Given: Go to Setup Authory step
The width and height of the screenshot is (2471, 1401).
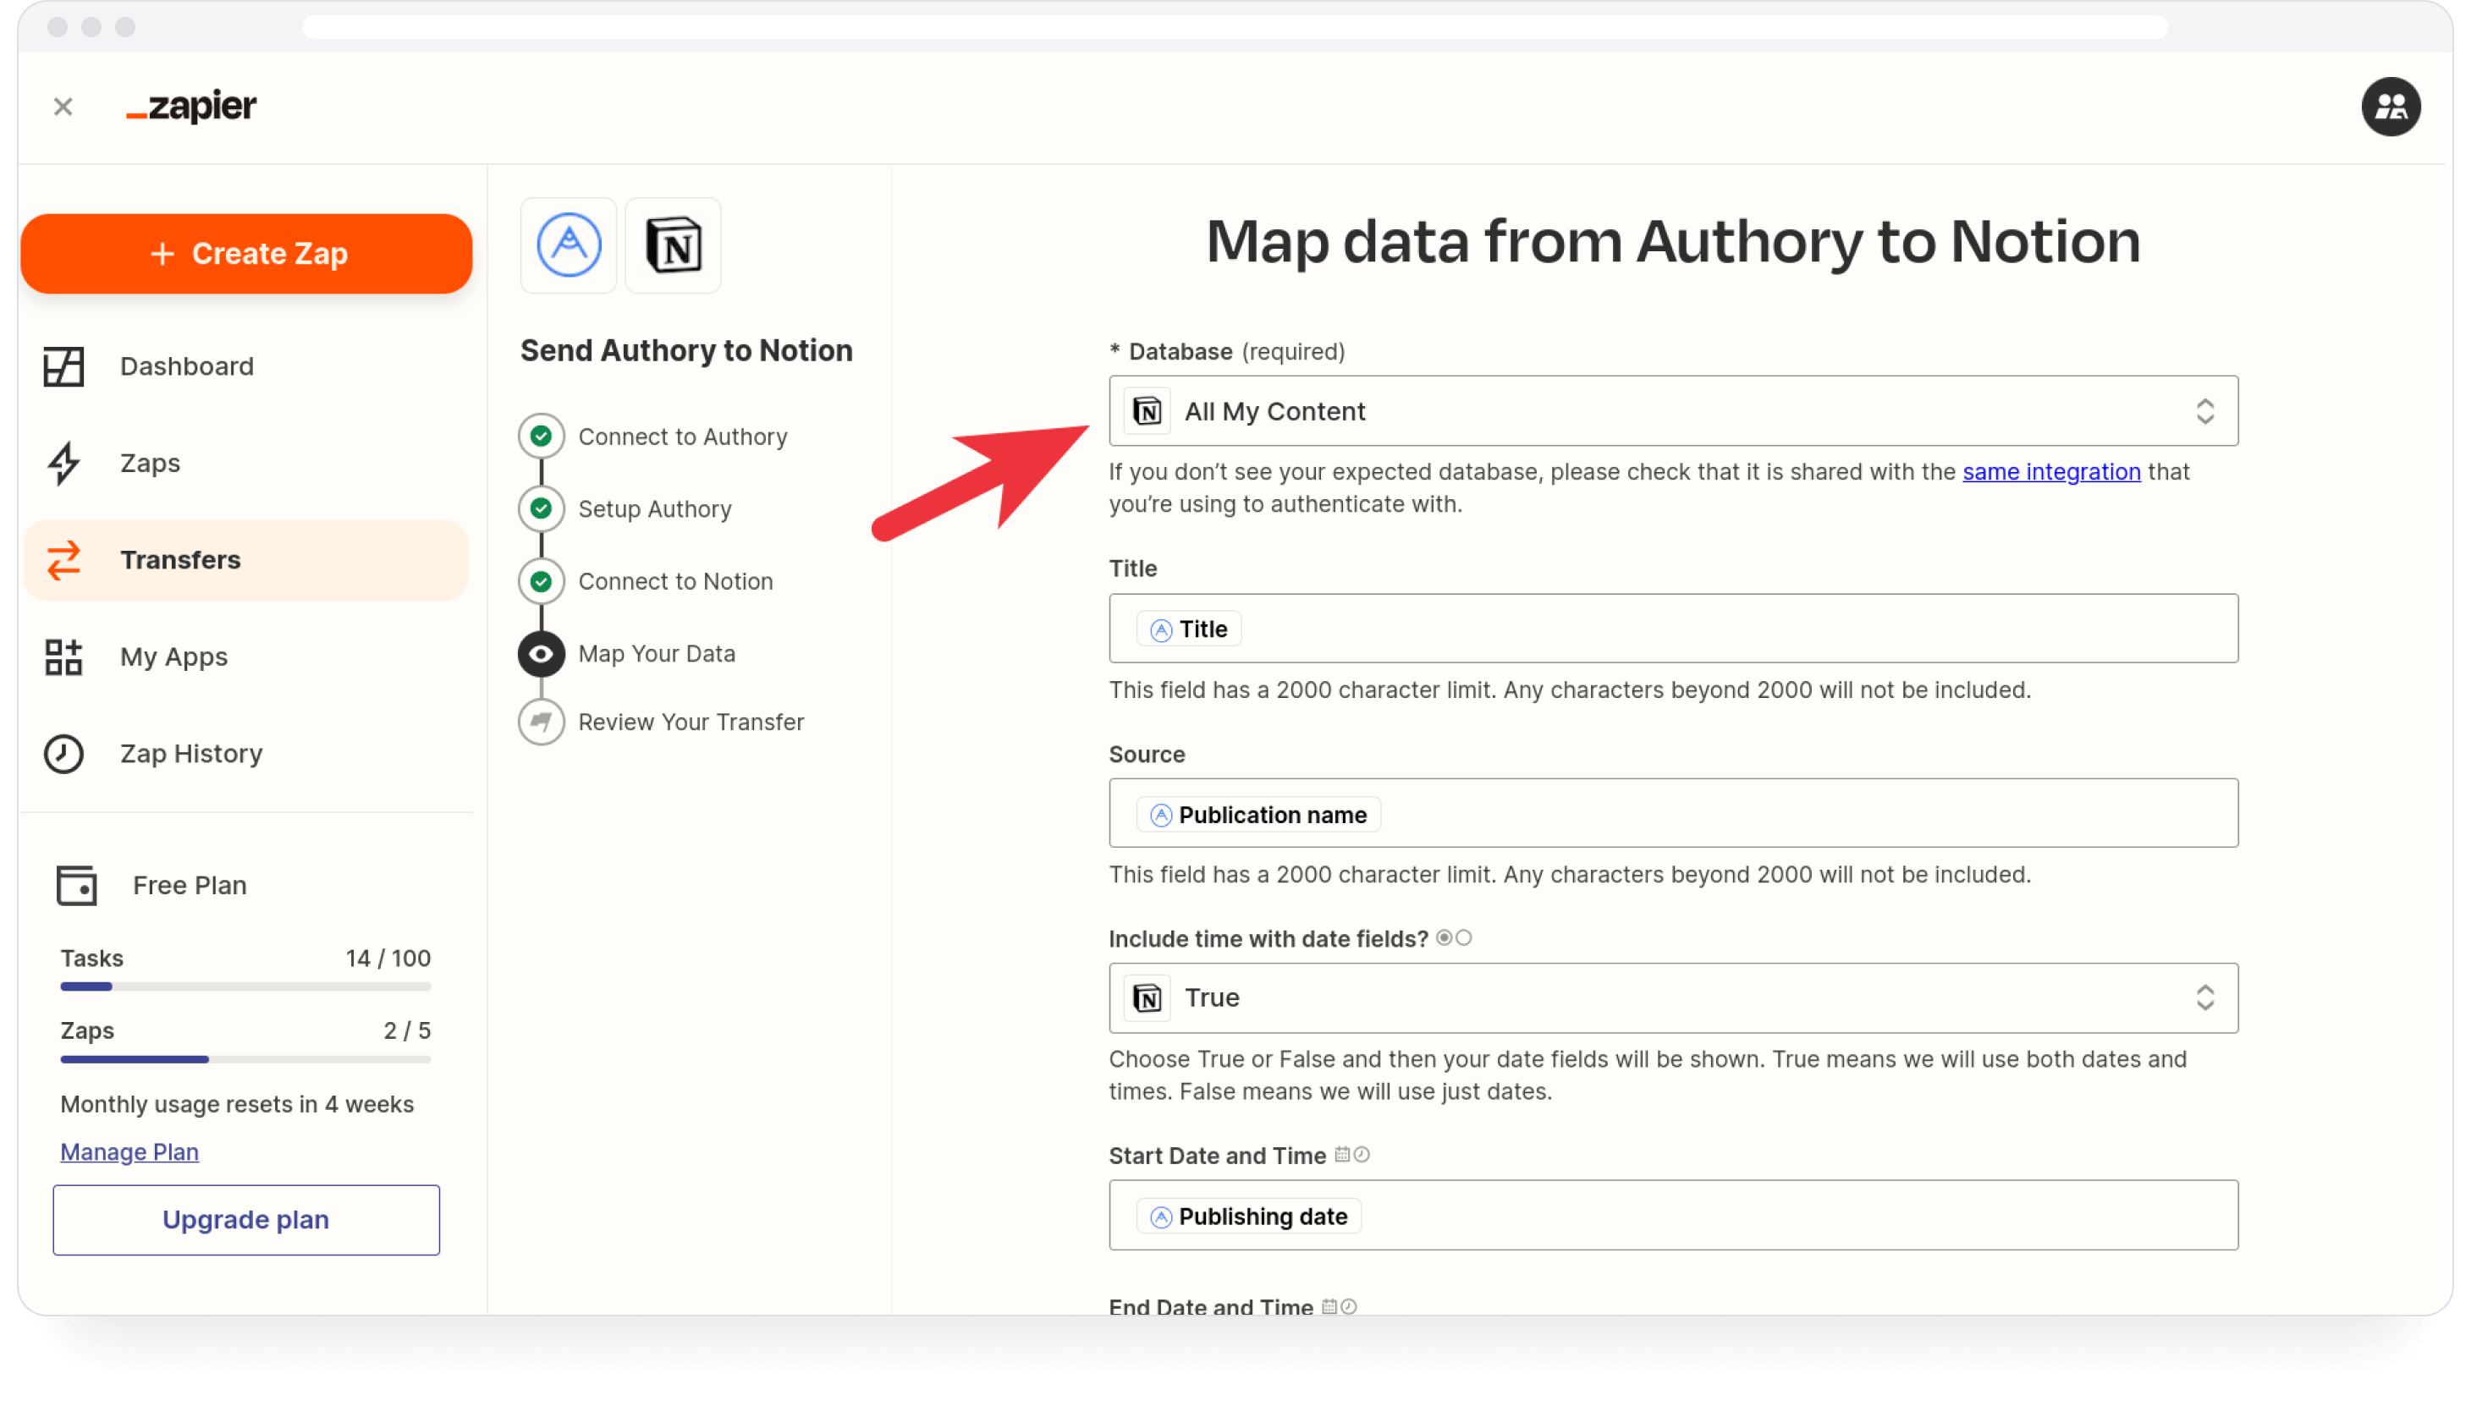Looking at the screenshot, I should point(654,509).
